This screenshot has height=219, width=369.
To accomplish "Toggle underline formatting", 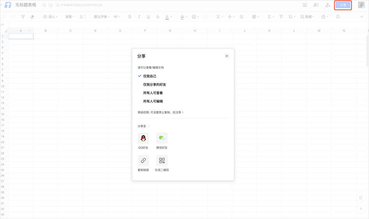I will click(x=148, y=17).
